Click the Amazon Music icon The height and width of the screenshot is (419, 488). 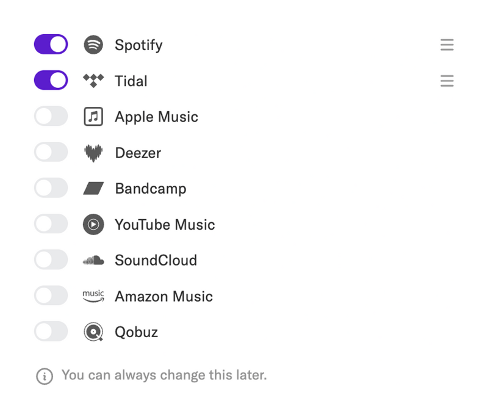click(x=93, y=296)
